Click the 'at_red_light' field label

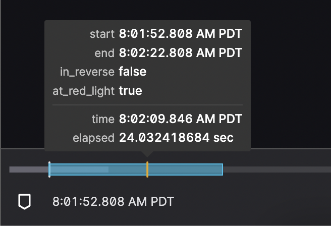[84, 91]
